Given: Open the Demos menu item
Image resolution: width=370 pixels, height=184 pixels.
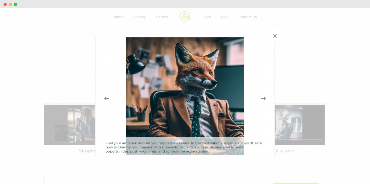Looking at the screenshot, I should (x=162, y=17).
